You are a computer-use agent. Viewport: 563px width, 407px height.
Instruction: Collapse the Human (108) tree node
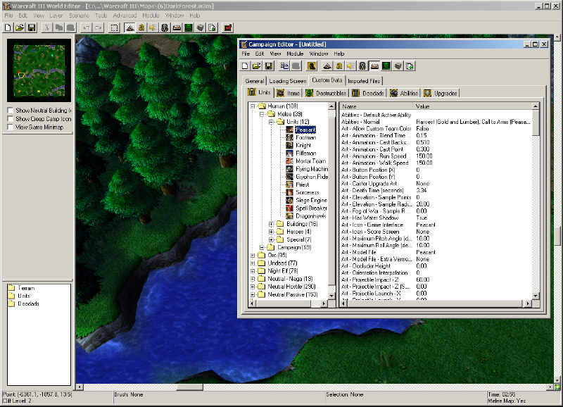pyautogui.click(x=253, y=106)
